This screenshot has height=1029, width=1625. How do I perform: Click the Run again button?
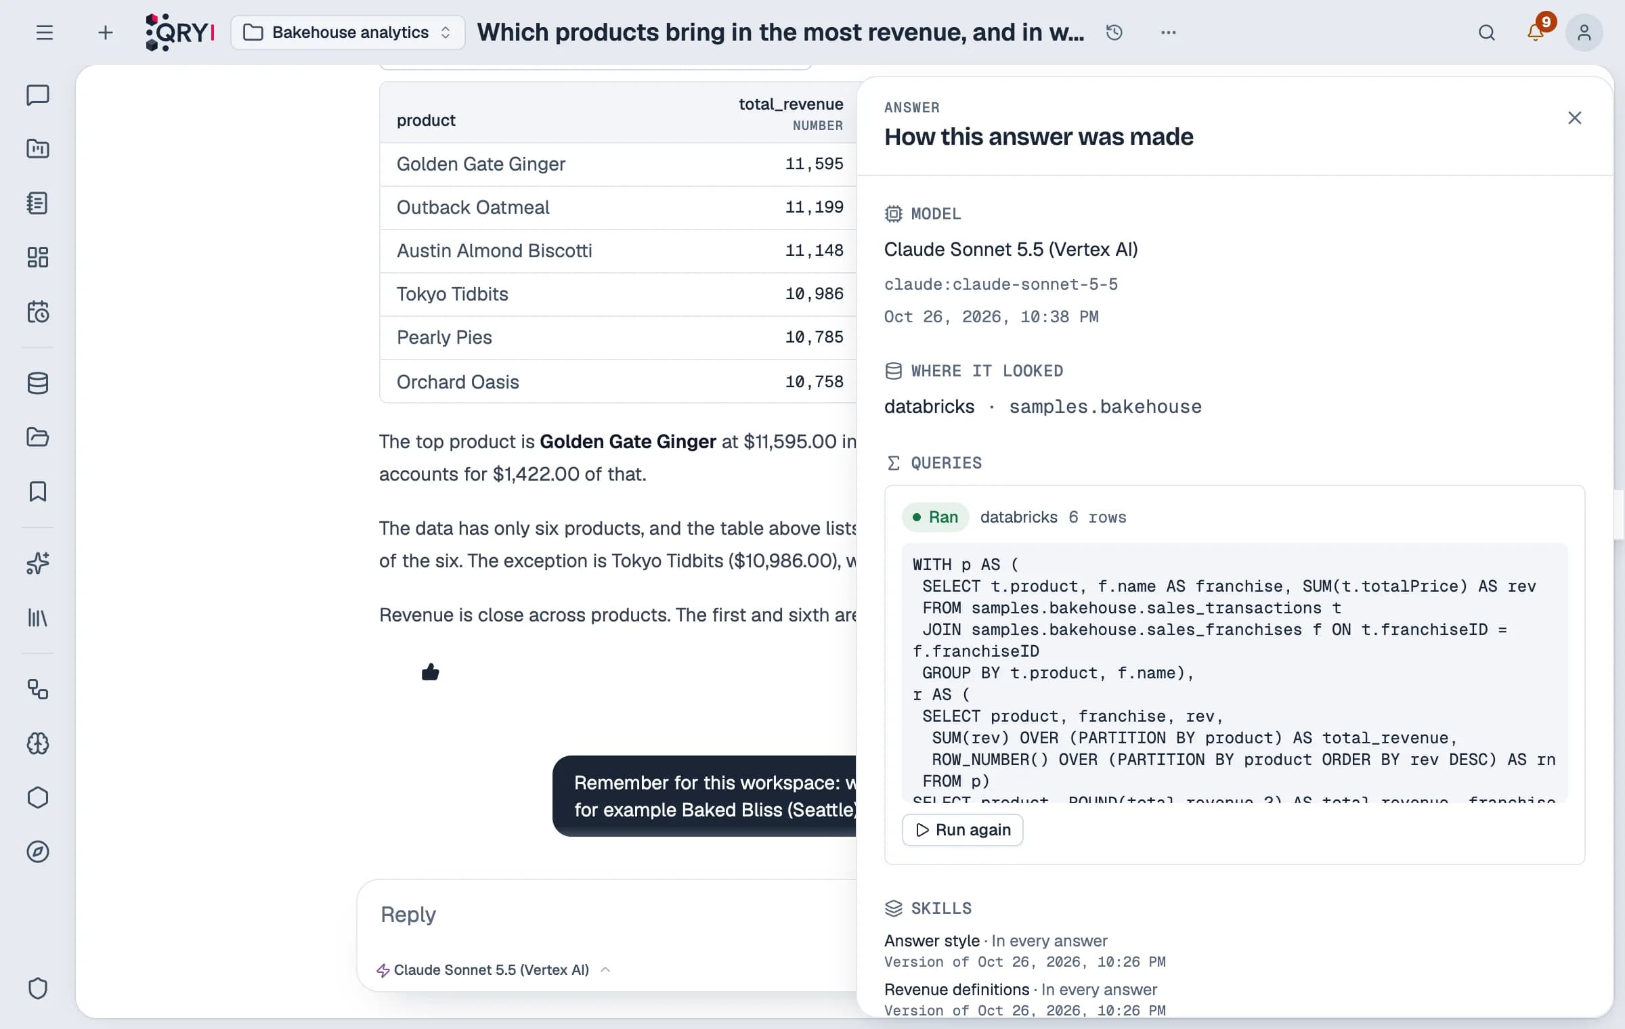pyautogui.click(x=962, y=830)
